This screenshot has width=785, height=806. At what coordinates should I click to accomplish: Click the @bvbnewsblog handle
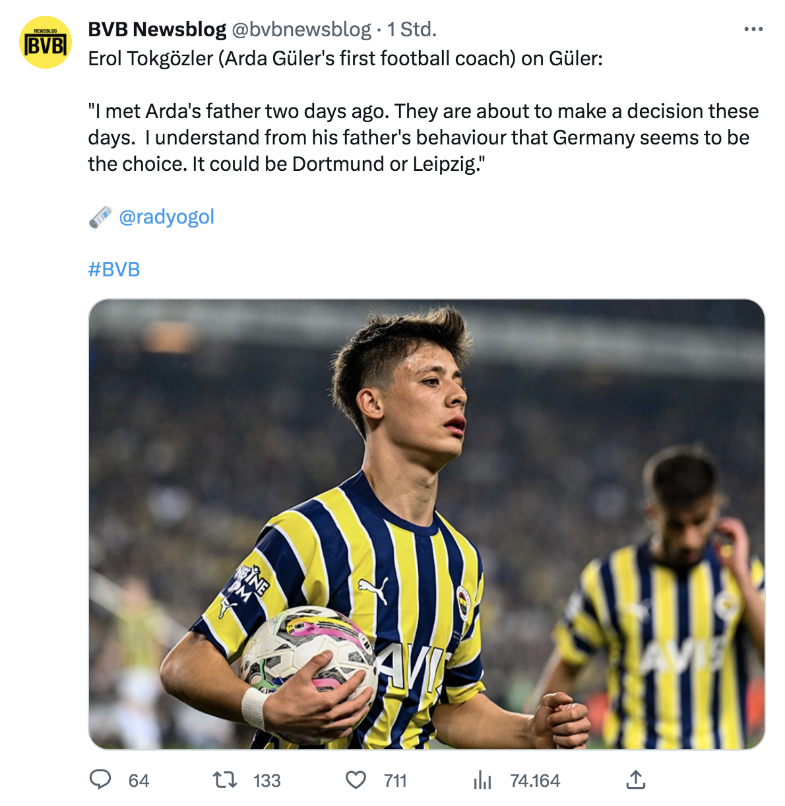301,29
